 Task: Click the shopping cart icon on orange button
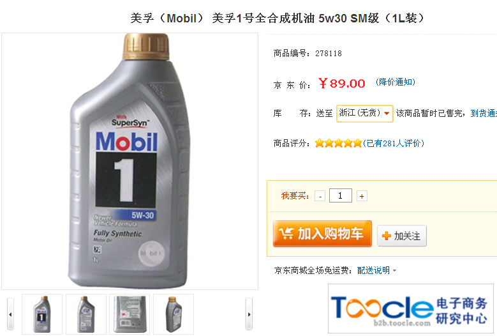(x=286, y=234)
